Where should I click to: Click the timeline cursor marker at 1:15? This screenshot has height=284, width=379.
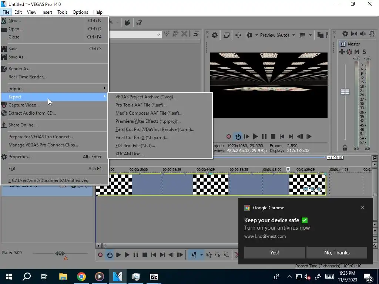pos(288,169)
